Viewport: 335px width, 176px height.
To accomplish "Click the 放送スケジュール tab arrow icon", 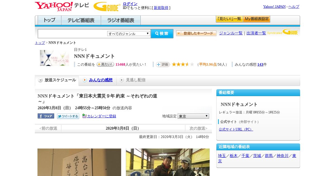I will pos(40,80).
